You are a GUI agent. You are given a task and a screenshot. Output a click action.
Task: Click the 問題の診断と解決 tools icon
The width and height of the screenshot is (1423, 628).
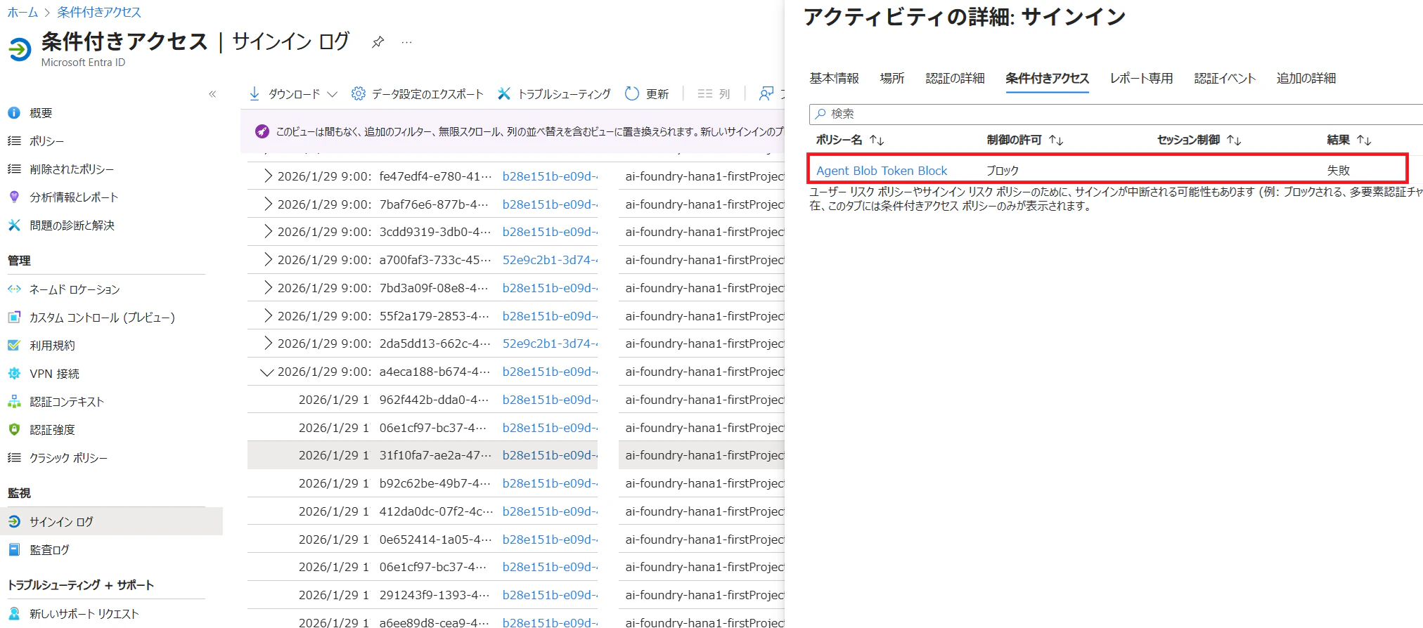(14, 225)
